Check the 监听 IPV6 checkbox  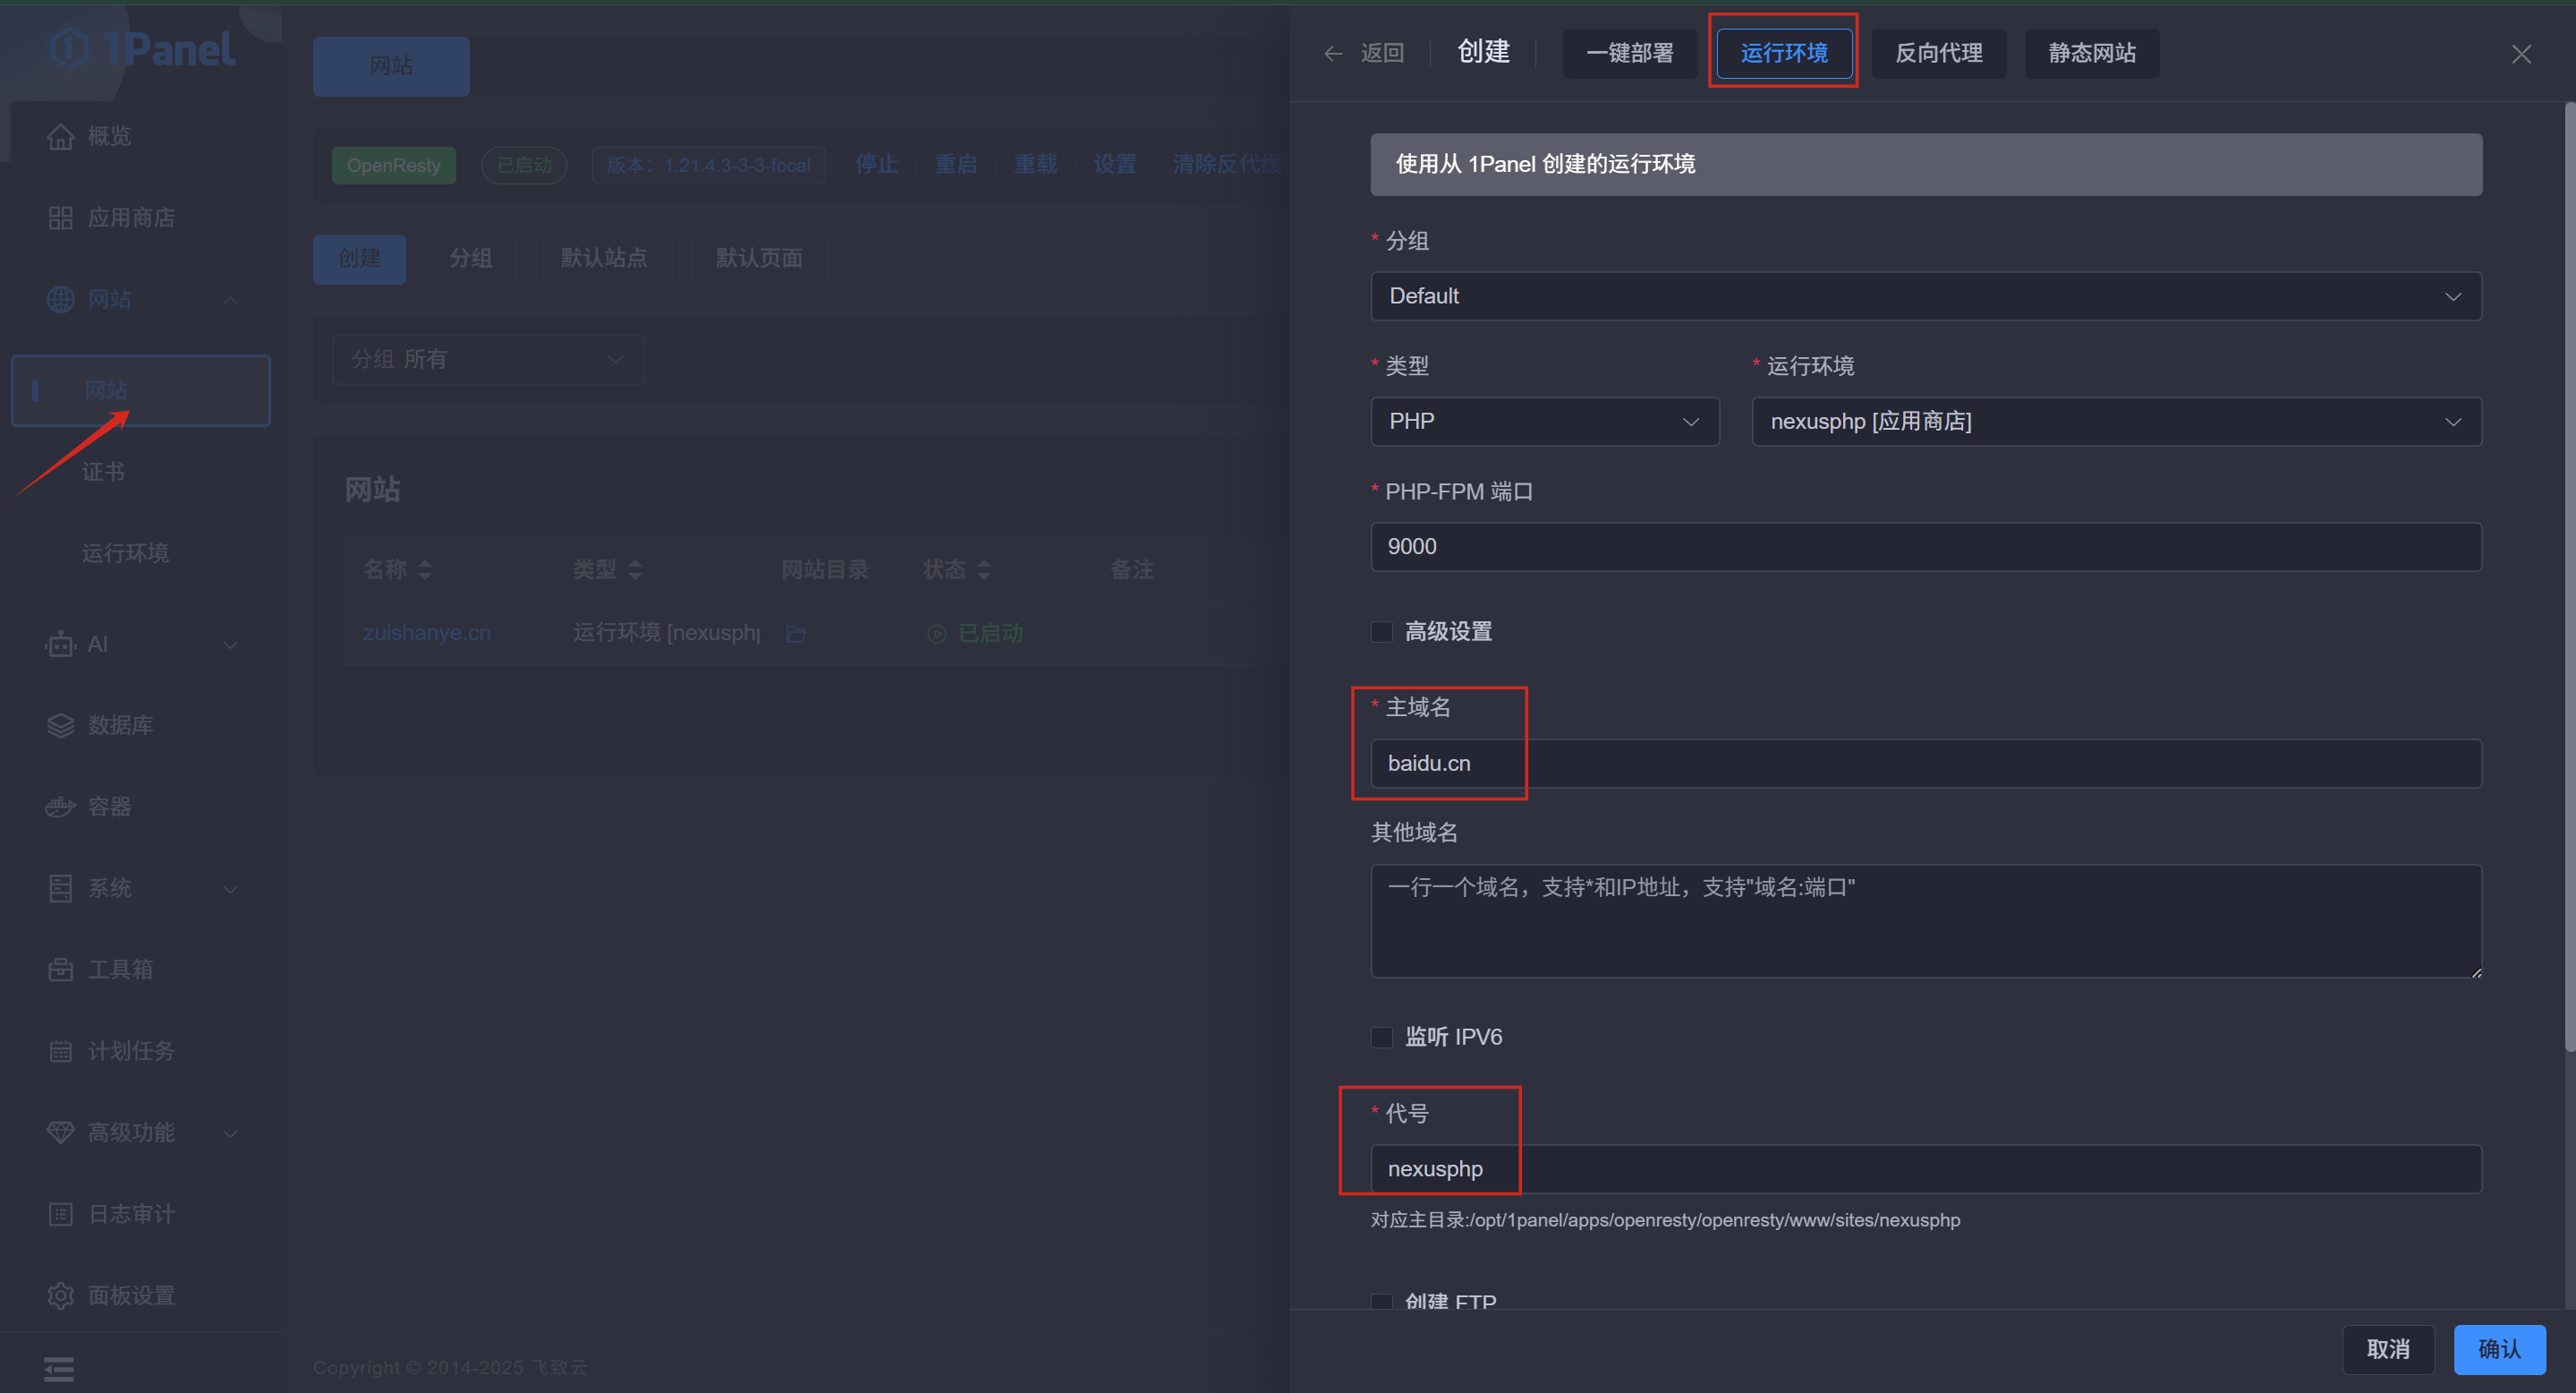click(x=1381, y=1037)
